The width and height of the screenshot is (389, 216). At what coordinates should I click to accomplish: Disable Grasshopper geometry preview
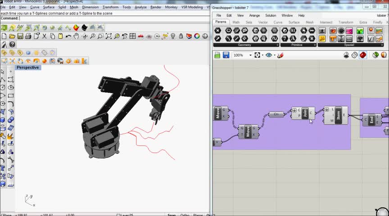(346, 55)
